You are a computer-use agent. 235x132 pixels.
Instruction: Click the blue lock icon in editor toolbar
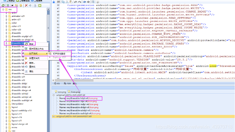pos(54,2)
